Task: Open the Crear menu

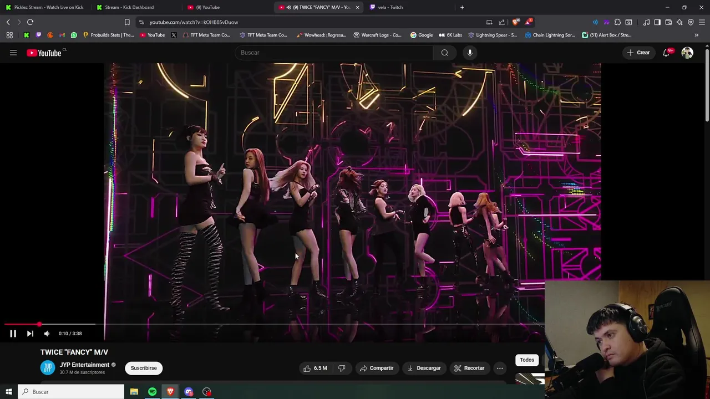Action: tap(638, 53)
